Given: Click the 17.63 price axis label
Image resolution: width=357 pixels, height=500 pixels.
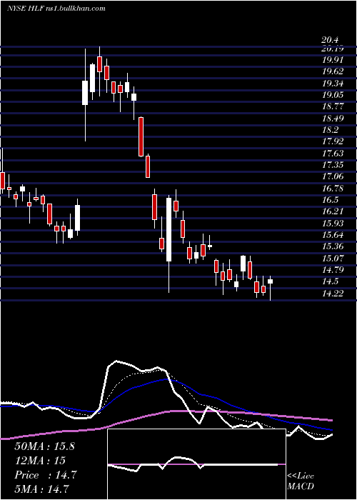Looking at the screenshot, I should pyautogui.click(x=333, y=154).
